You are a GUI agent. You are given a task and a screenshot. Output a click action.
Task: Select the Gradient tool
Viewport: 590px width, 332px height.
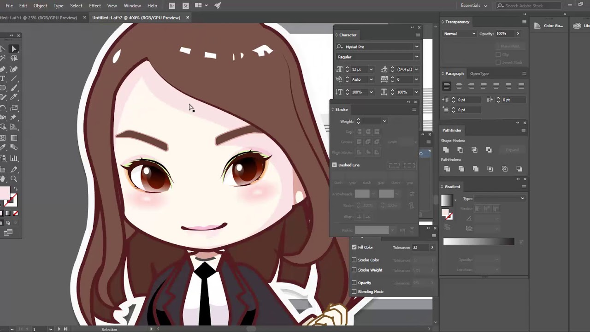tap(14, 138)
